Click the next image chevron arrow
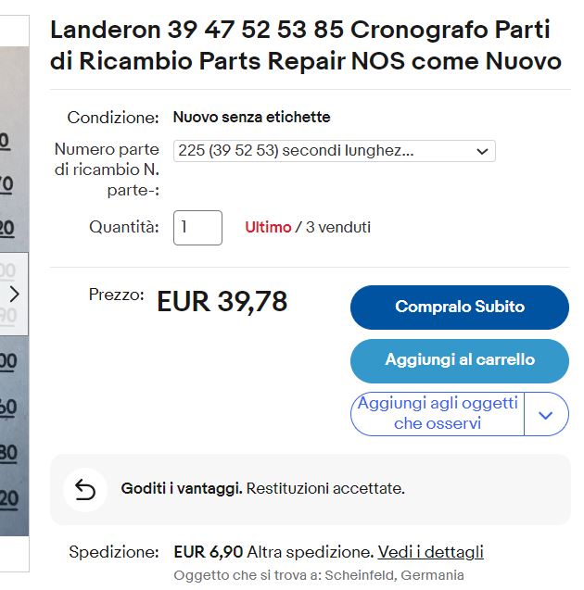This screenshot has width=584, height=590. click(14, 295)
